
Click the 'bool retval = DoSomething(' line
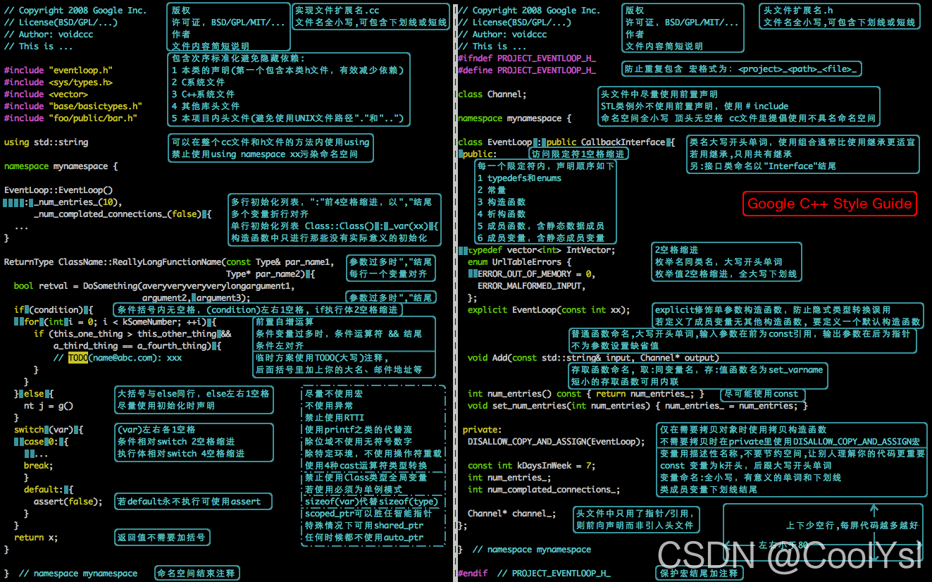(154, 286)
